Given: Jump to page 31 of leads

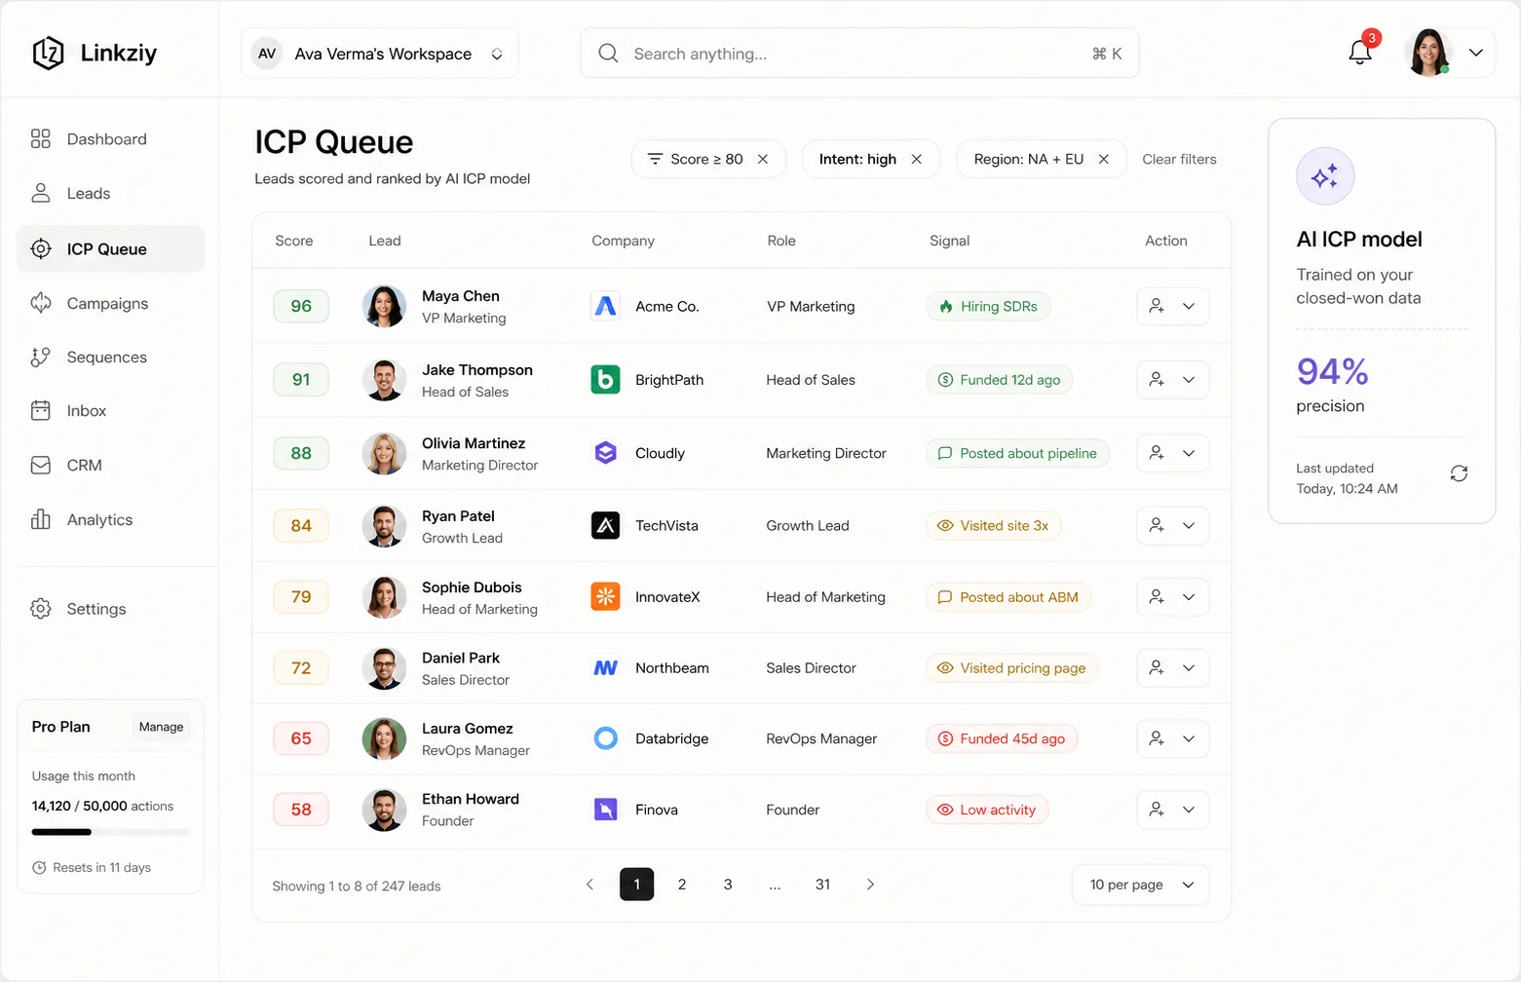Looking at the screenshot, I should 823,885.
